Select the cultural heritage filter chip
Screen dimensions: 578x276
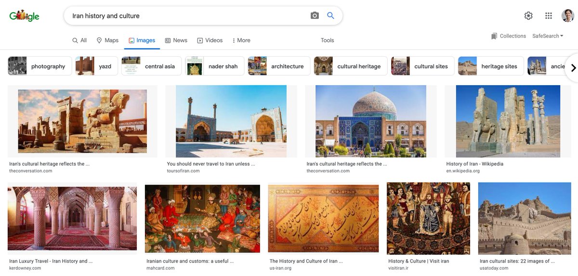351,66
